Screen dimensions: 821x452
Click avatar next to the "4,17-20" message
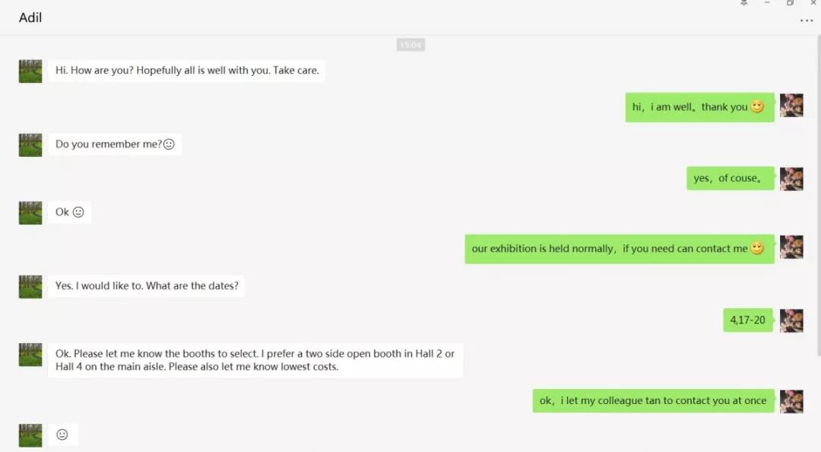791,320
